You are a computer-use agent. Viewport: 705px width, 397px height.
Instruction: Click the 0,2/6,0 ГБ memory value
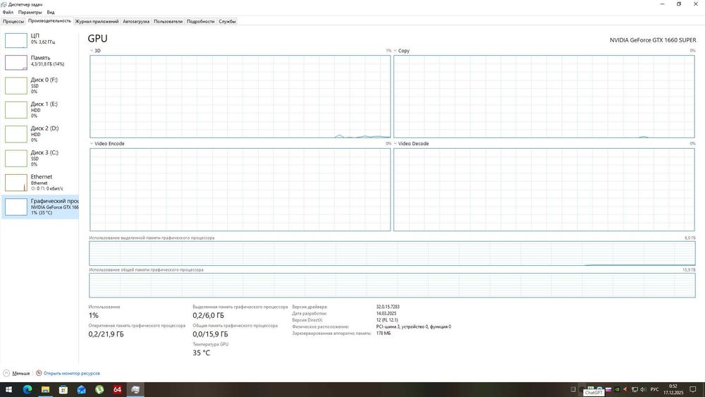coord(208,316)
